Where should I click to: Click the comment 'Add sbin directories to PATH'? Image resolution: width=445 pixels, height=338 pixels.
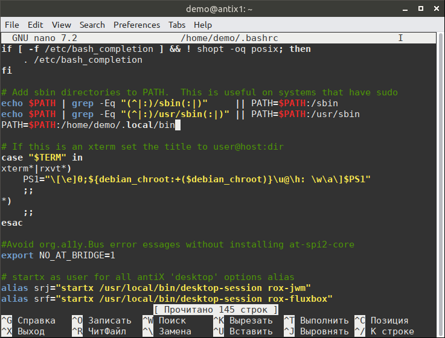(199, 92)
